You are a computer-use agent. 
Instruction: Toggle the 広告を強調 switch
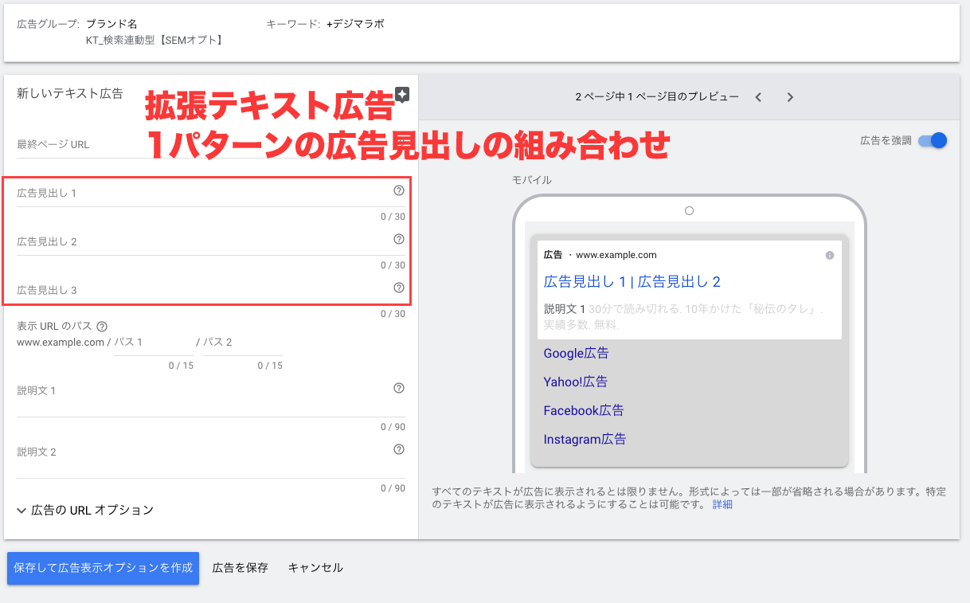click(932, 141)
